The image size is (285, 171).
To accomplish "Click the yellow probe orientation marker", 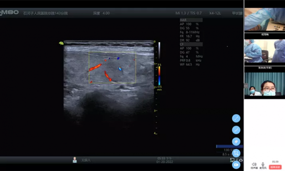I will point(61,43).
